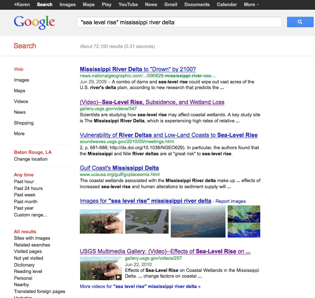Go to Images in top navigation bar
The width and height of the screenshot is (315, 298).
[68, 4]
